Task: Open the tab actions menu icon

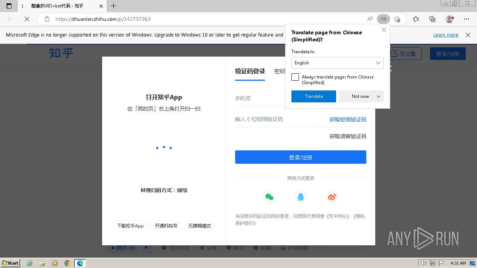Action: tap(9, 6)
